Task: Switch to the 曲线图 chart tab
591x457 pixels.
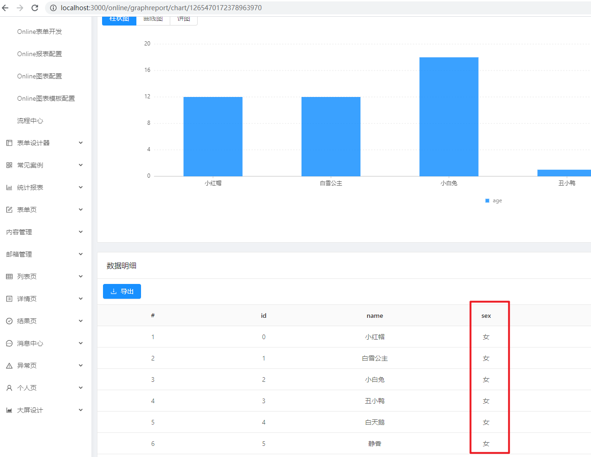Action: 153,19
